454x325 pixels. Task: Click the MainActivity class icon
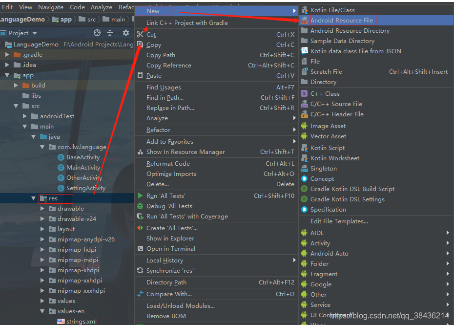pos(61,168)
